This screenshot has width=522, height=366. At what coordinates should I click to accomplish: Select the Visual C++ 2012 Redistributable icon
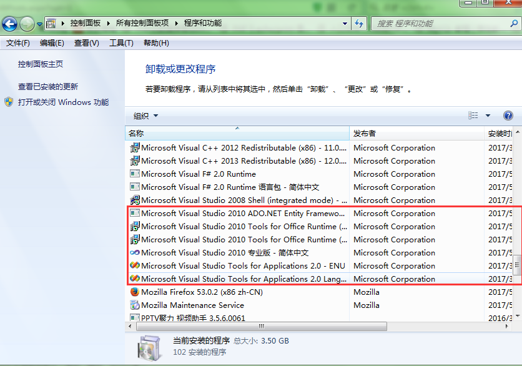(134, 147)
